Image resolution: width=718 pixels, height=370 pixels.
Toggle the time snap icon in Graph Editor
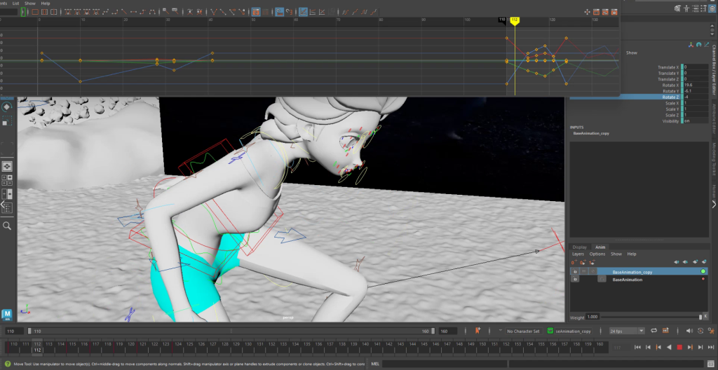[x=279, y=11]
